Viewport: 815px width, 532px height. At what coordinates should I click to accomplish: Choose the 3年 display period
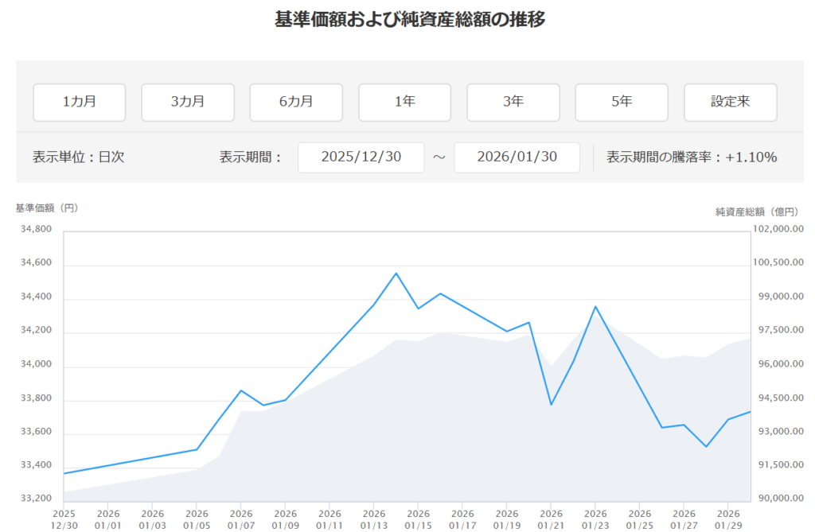(x=513, y=102)
